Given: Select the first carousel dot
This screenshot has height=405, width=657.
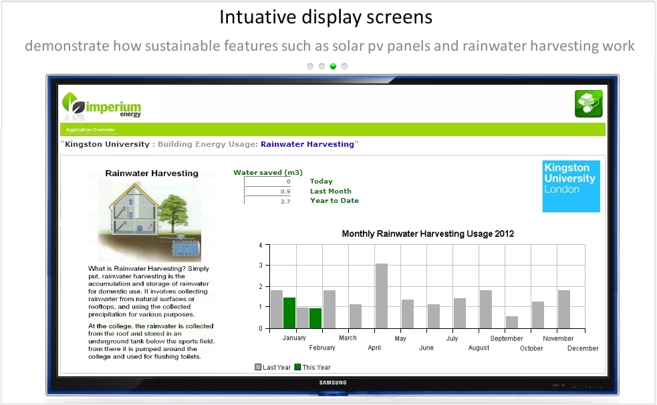Looking at the screenshot, I should (x=310, y=66).
